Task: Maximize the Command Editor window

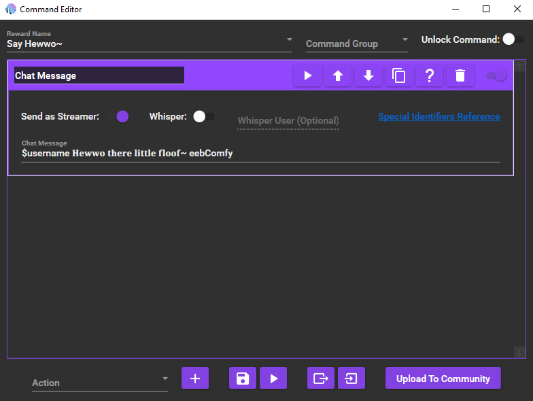Action: pos(486,10)
